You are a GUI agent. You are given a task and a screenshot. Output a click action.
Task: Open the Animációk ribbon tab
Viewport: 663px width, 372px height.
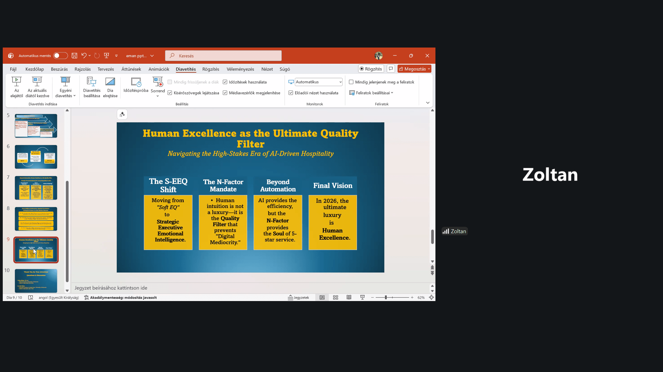158,69
